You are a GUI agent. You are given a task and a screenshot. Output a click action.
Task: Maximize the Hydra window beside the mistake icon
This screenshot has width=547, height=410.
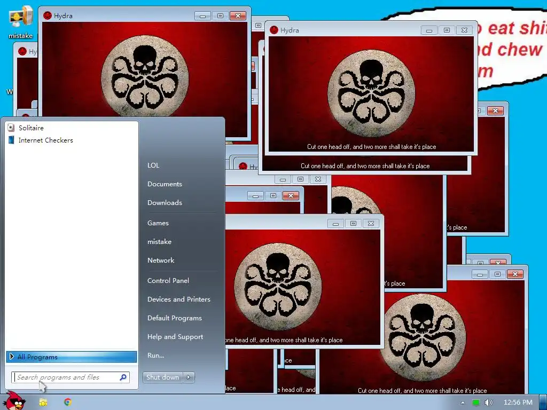click(x=220, y=15)
